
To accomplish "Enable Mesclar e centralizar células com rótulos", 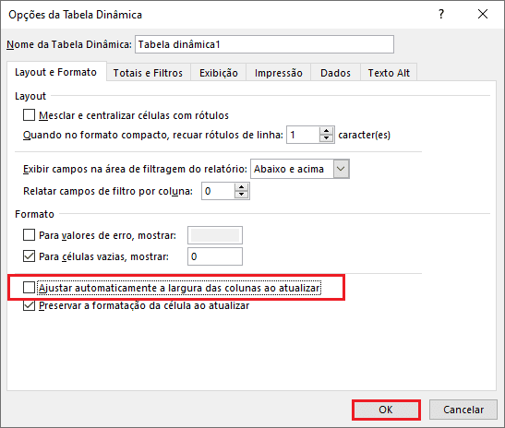I will click(29, 115).
